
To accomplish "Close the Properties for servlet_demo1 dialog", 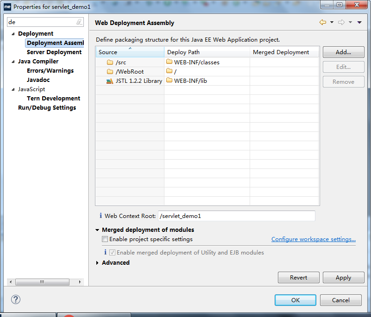I will click(x=357, y=5).
